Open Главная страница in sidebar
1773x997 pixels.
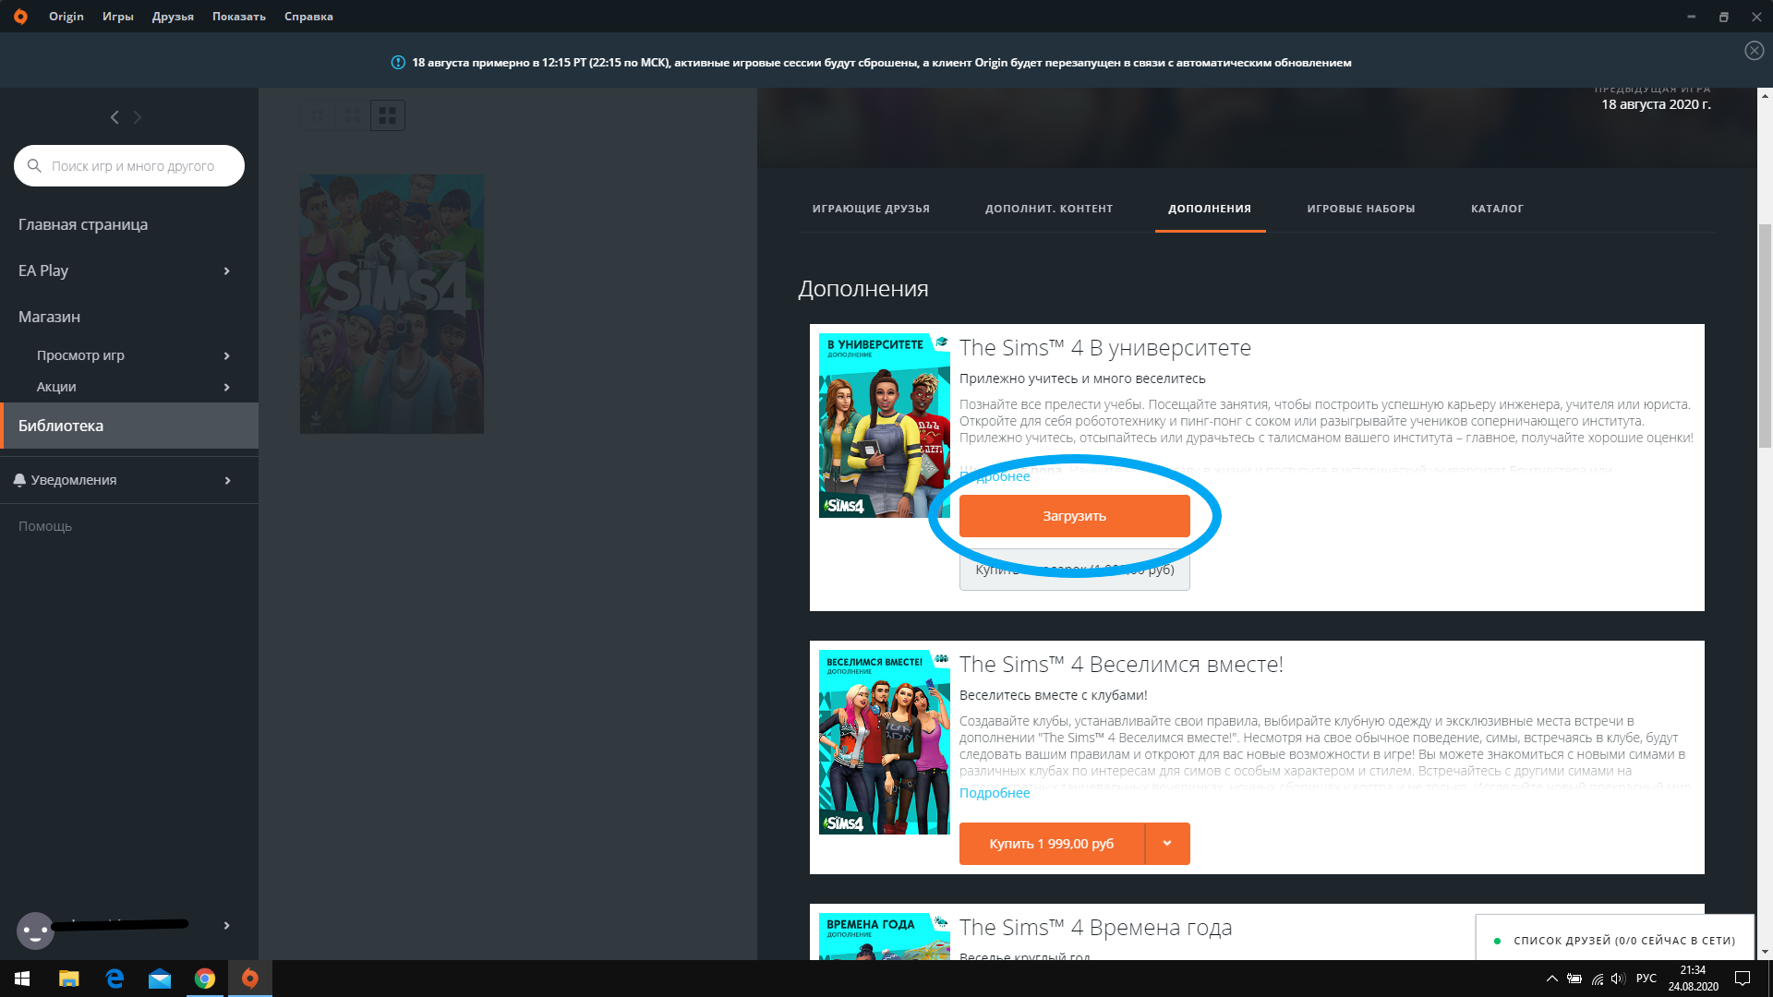(x=83, y=224)
